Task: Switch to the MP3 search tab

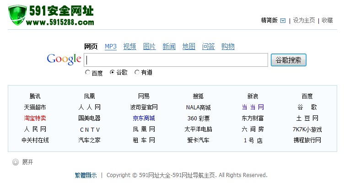Action: (x=111, y=47)
